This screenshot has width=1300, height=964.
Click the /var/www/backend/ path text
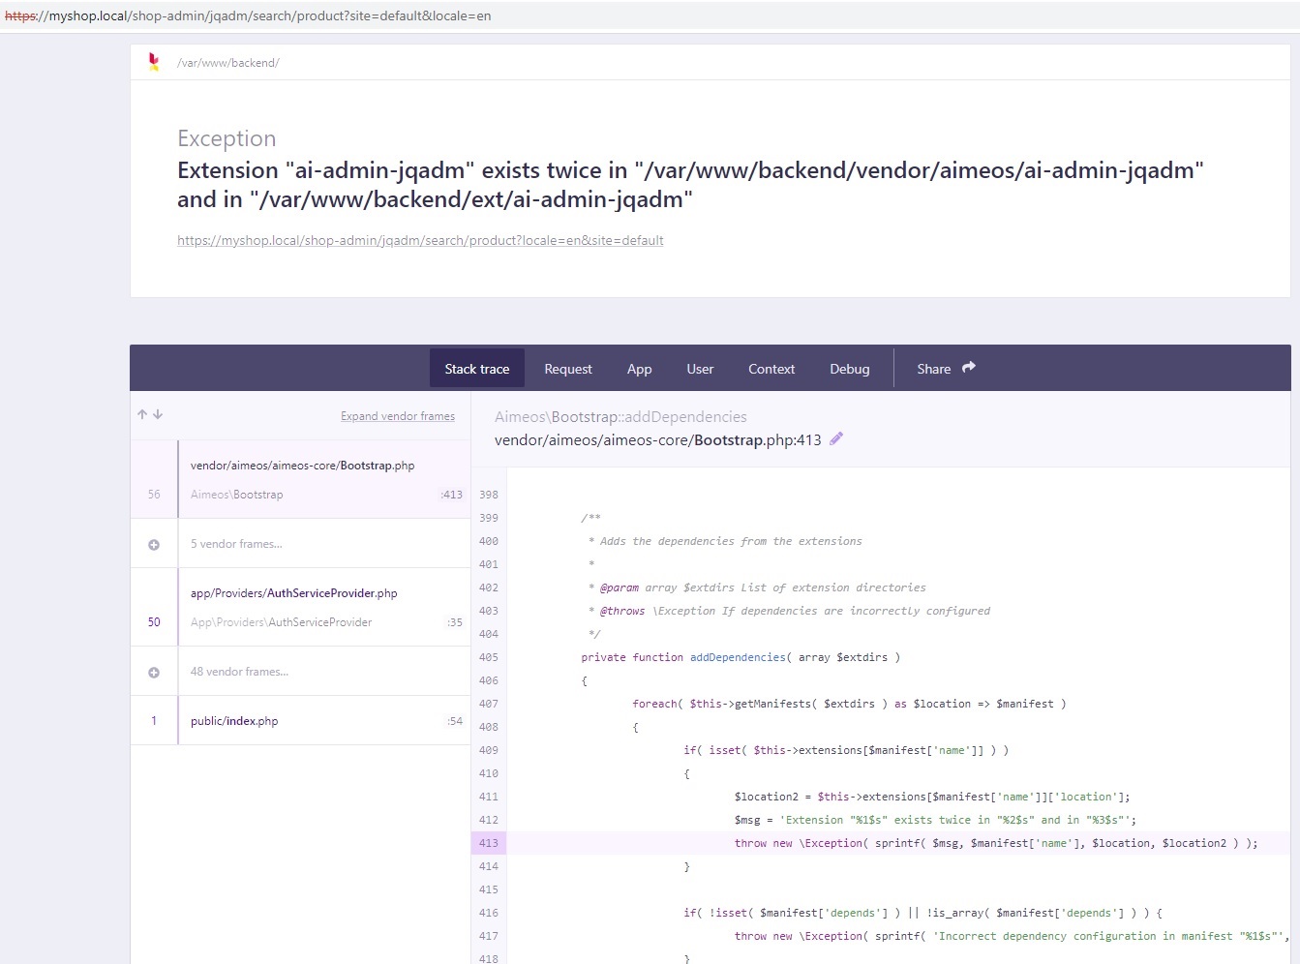point(228,63)
